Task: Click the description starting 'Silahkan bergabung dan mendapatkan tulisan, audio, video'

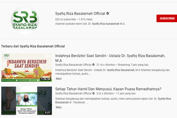Action: [113, 101]
